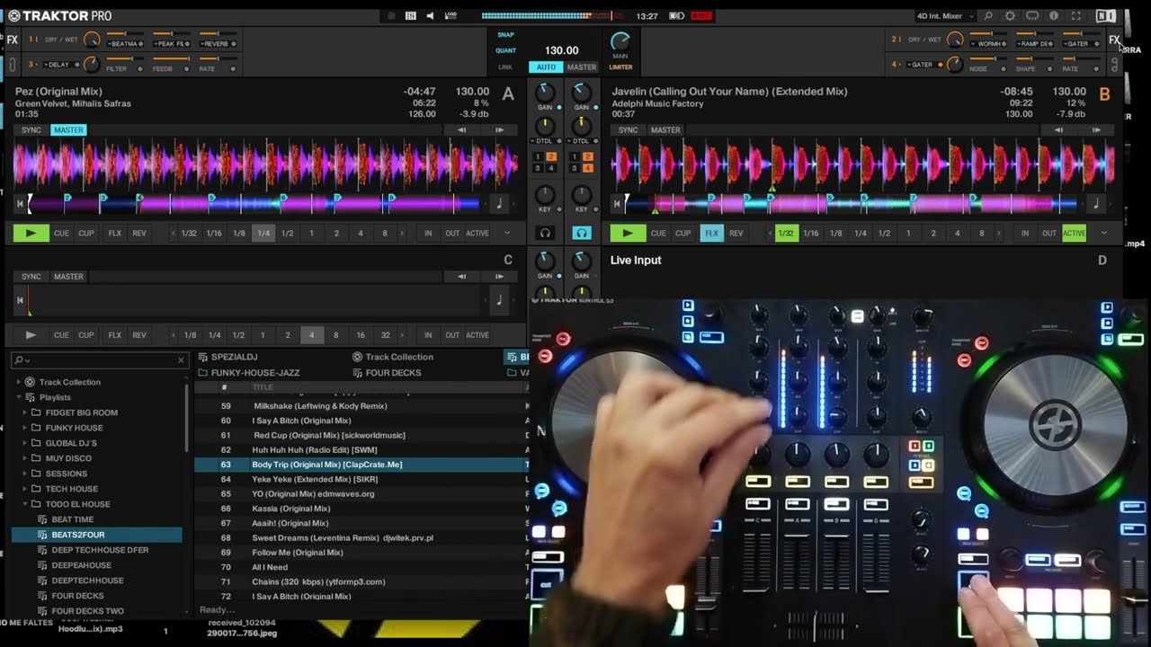1151x647 pixels.
Task: Open the chat bubble icon in header
Action: point(1032,16)
